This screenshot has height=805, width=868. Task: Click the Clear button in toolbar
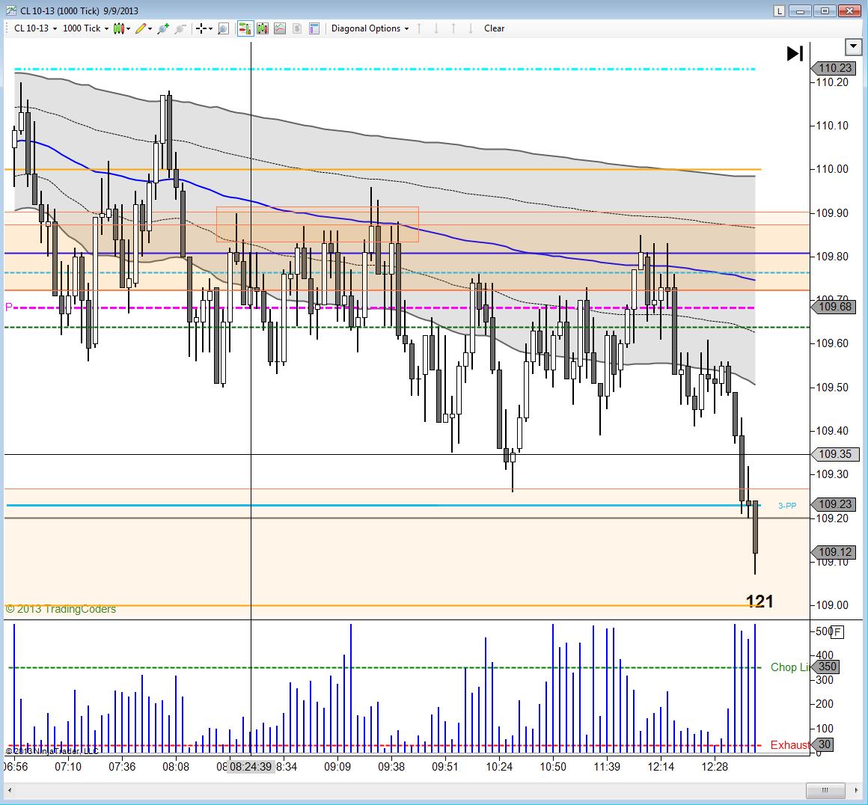(x=494, y=28)
